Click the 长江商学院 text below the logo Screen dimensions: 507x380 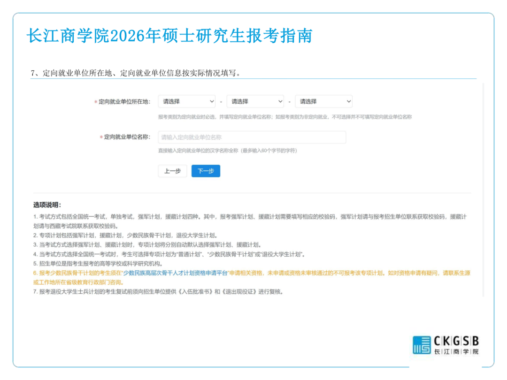pyautogui.click(x=456, y=352)
